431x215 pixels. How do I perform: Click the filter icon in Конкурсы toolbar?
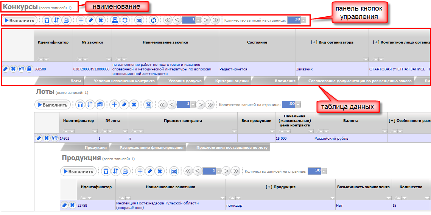47,20
